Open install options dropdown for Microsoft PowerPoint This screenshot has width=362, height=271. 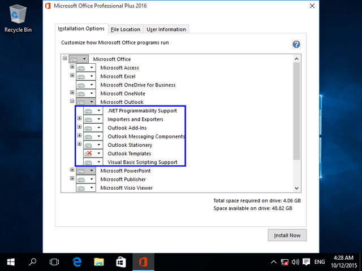click(x=86, y=171)
